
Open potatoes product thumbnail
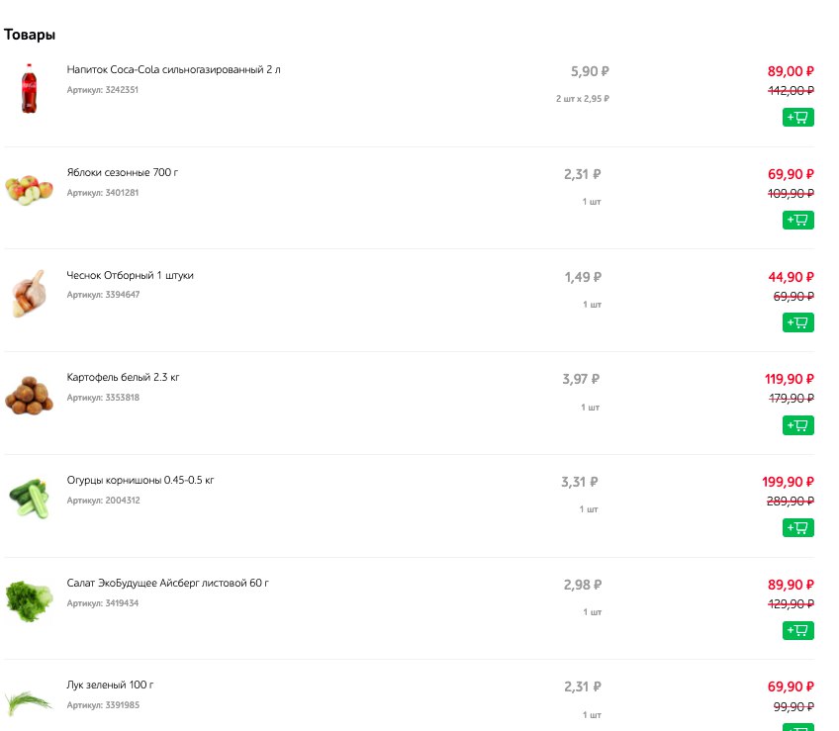point(30,396)
